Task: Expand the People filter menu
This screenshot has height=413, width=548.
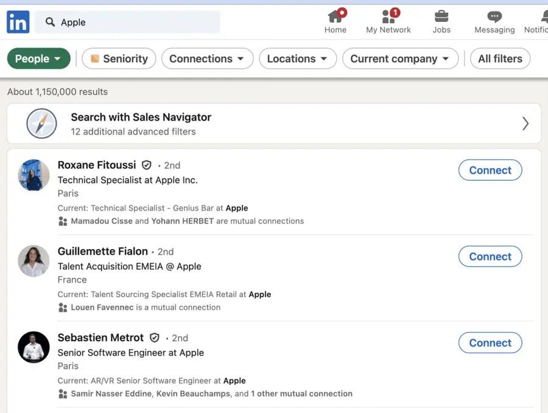Action: click(38, 58)
